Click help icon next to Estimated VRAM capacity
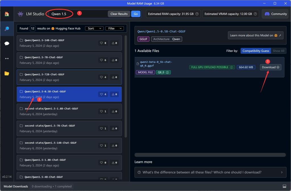The width and height of the screenshot is (291, 191). (x=255, y=14)
